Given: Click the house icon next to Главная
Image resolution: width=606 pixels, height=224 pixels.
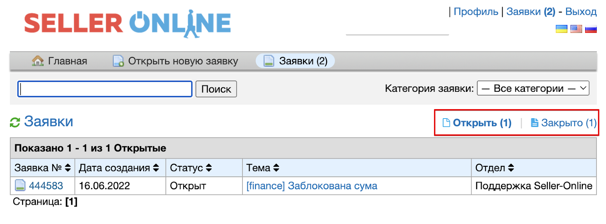Looking at the screenshot, I should 38,61.
